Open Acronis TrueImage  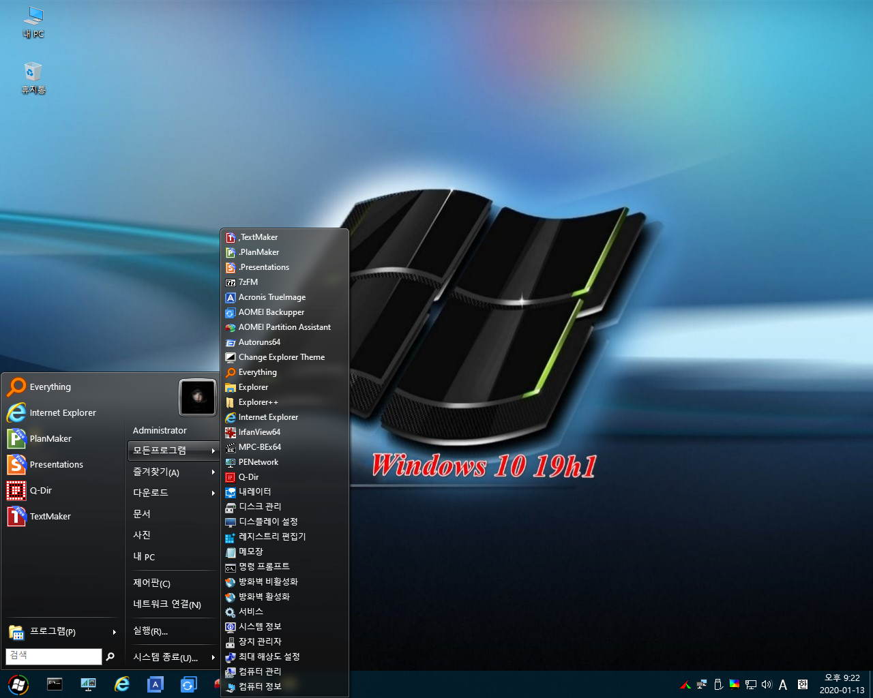pyautogui.click(x=284, y=297)
